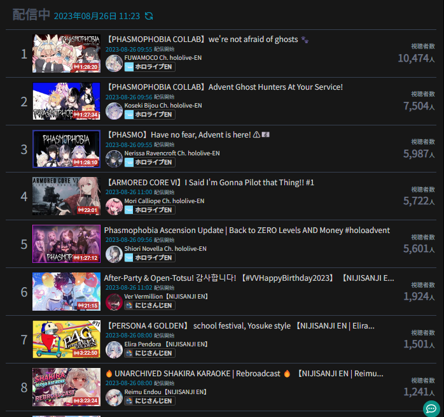Screen dimensions: 444x417
Task: Click start time '2023-08-26 11:02' of Ver Vermillion stream
Action: 129,288
